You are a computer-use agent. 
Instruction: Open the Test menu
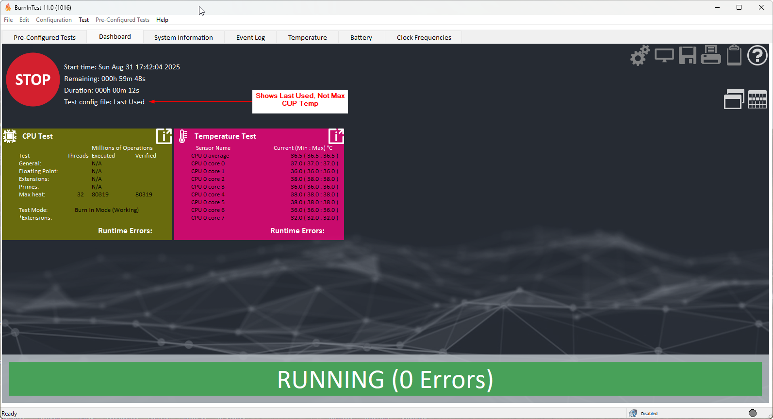tap(84, 20)
